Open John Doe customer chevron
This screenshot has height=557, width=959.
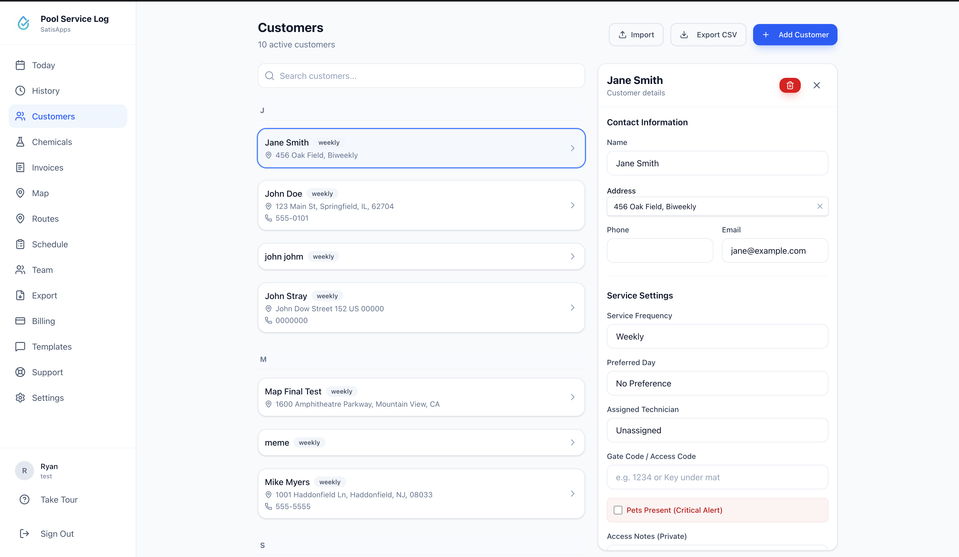572,205
